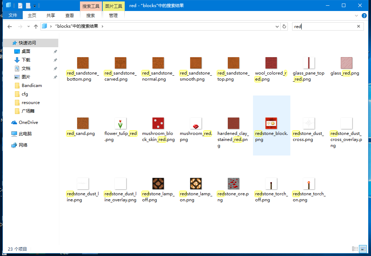Select the glass_red.png icon
This screenshot has height=256, width=371.
pos(346,63)
